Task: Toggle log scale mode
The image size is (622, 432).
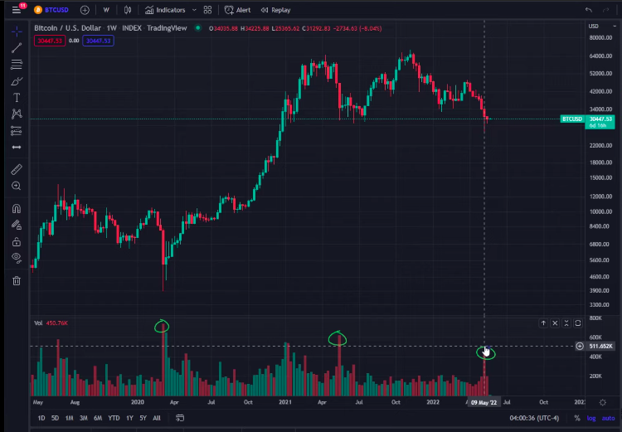Action: (x=591, y=418)
